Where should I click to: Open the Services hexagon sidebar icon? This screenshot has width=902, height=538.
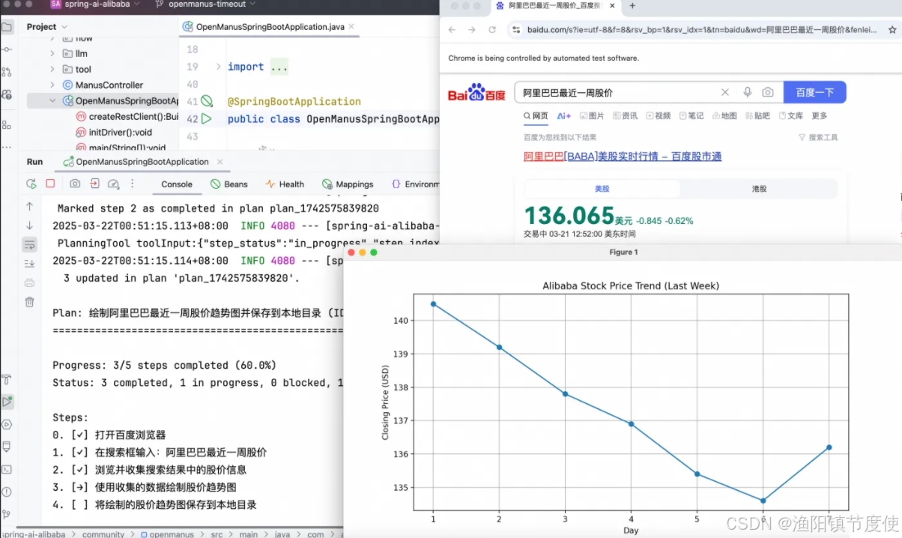click(7, 424)
